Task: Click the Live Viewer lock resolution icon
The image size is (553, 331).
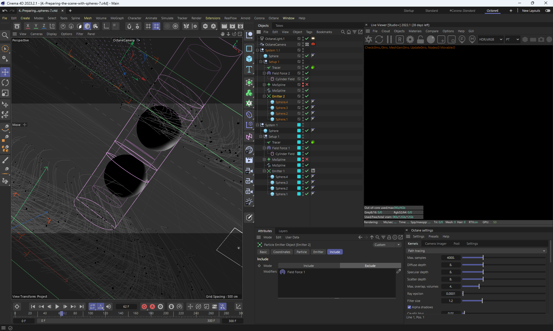Action: tap(421, 39)
